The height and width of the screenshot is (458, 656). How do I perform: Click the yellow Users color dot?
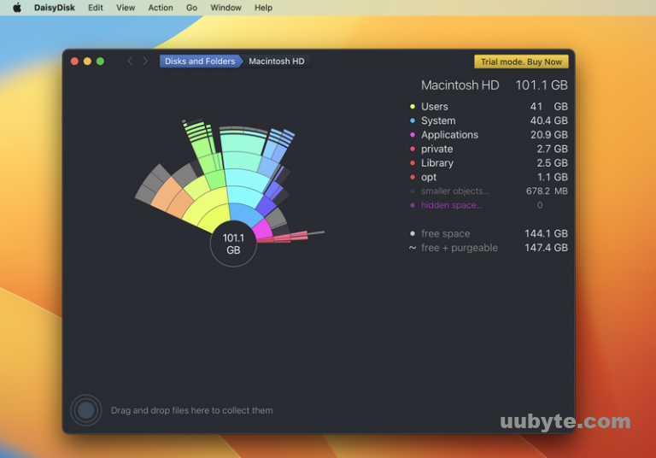tap(413, 106)
